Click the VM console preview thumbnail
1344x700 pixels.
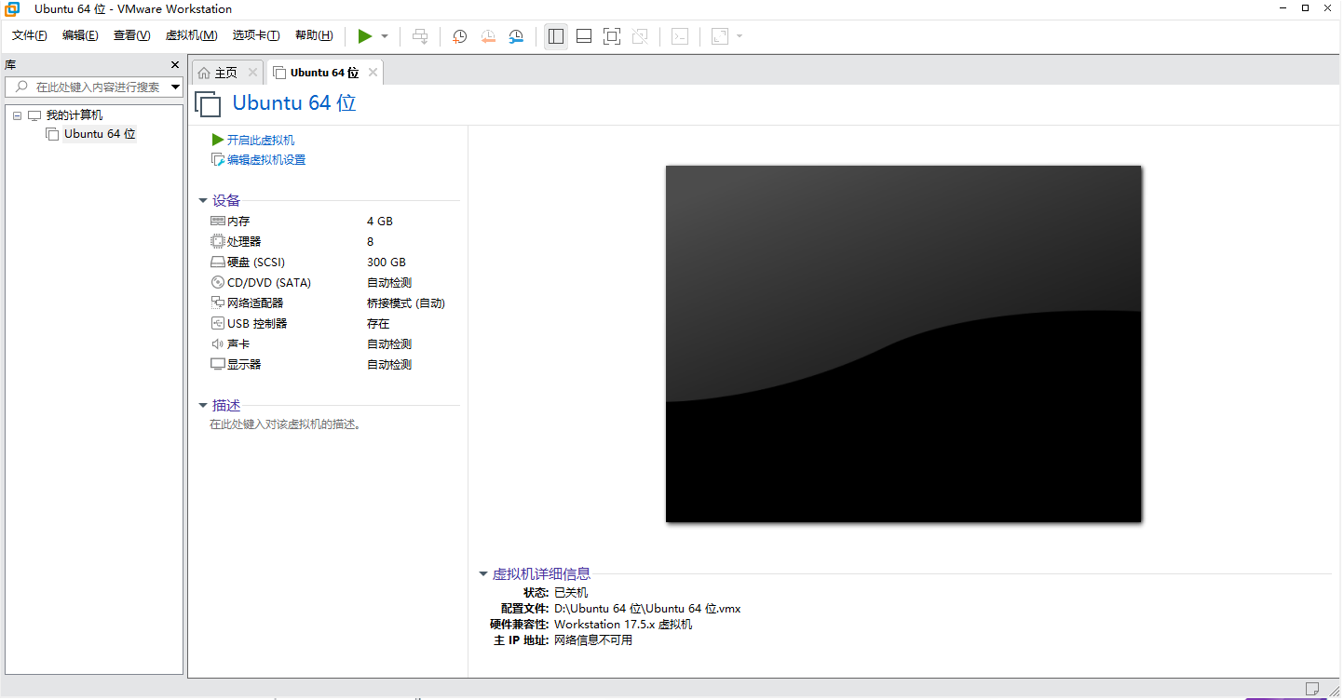click(x=903, y=343)
